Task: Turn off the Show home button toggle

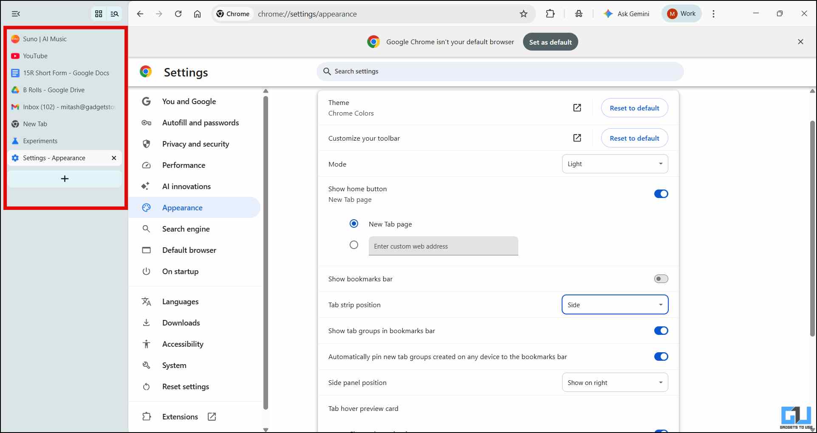Action: tap(661, 194)
